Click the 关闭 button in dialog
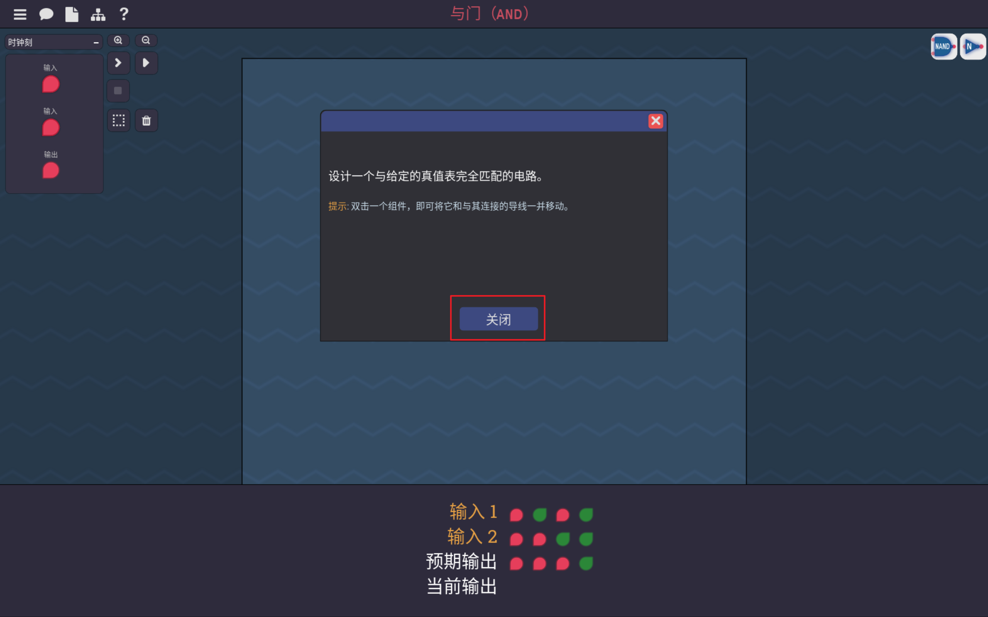 499,319
